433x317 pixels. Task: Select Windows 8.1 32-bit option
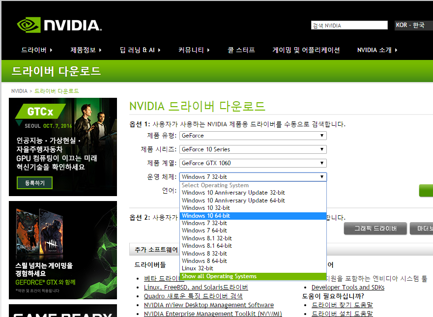pos(253,238)
